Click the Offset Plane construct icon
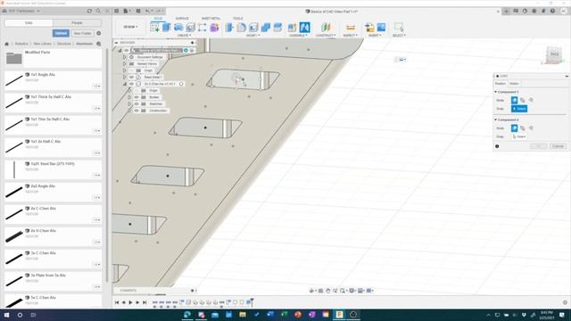 point(326,28)
